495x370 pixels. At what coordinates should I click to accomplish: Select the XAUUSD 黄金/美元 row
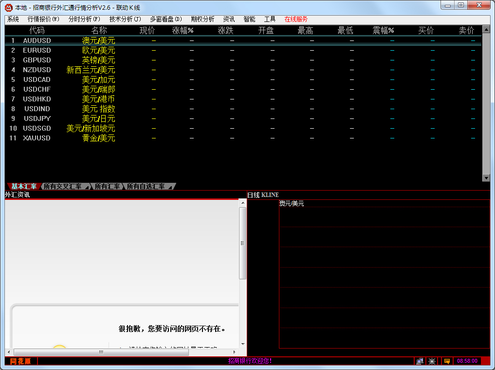243,138
